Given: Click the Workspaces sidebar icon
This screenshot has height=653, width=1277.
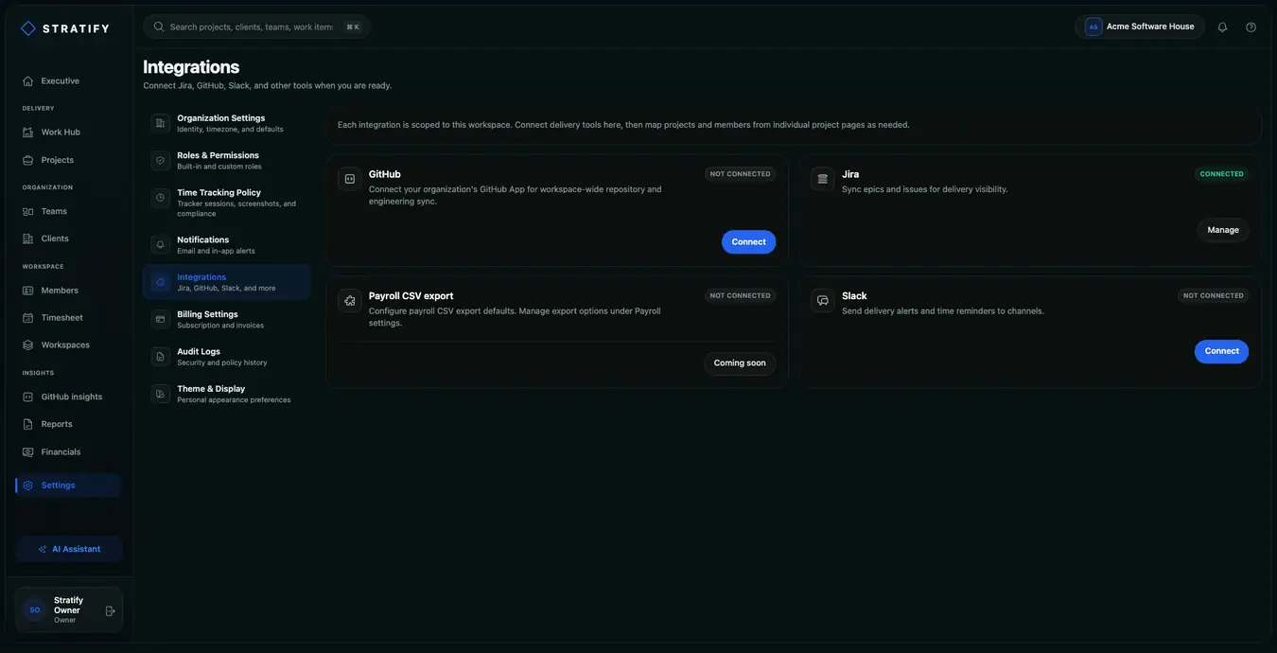Looking at the screenshot, I should (28, 345).
